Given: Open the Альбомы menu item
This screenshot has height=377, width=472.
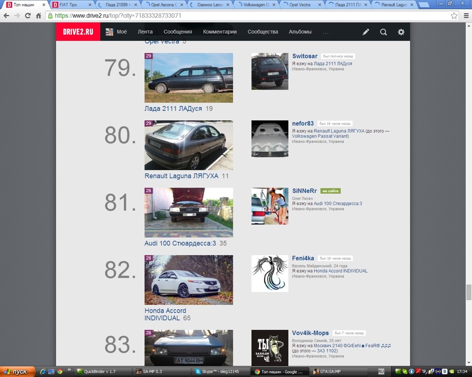Looking at the screenshot, I should pos(300,31).
